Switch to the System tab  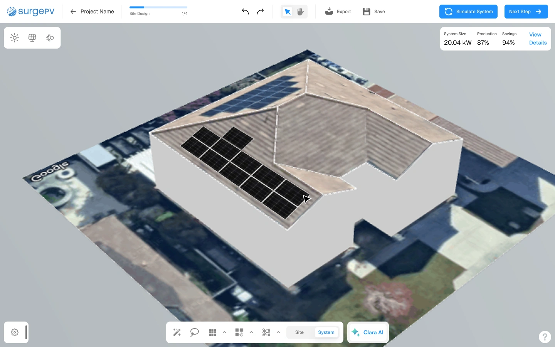pyautogui.click(x=326, y=332)
